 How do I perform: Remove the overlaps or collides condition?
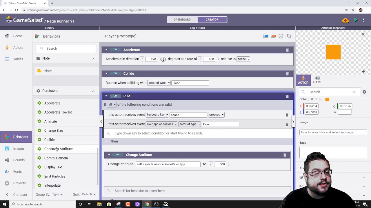click(287, 124)
